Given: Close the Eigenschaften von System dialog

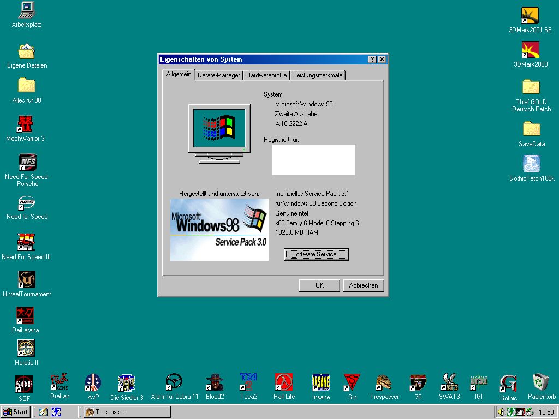Looking at the screenshot, I should [x=382, y=59].
